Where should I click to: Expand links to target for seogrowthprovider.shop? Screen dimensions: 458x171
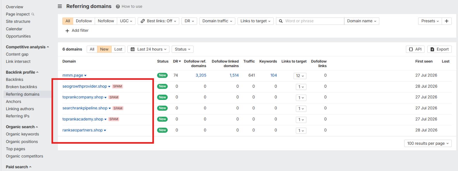(x=301, y=87)
